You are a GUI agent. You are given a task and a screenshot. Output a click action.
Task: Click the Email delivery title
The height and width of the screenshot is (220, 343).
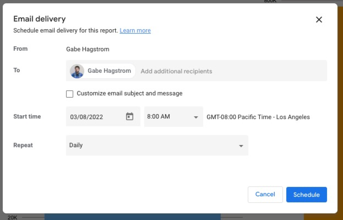(x=40, y=19)
